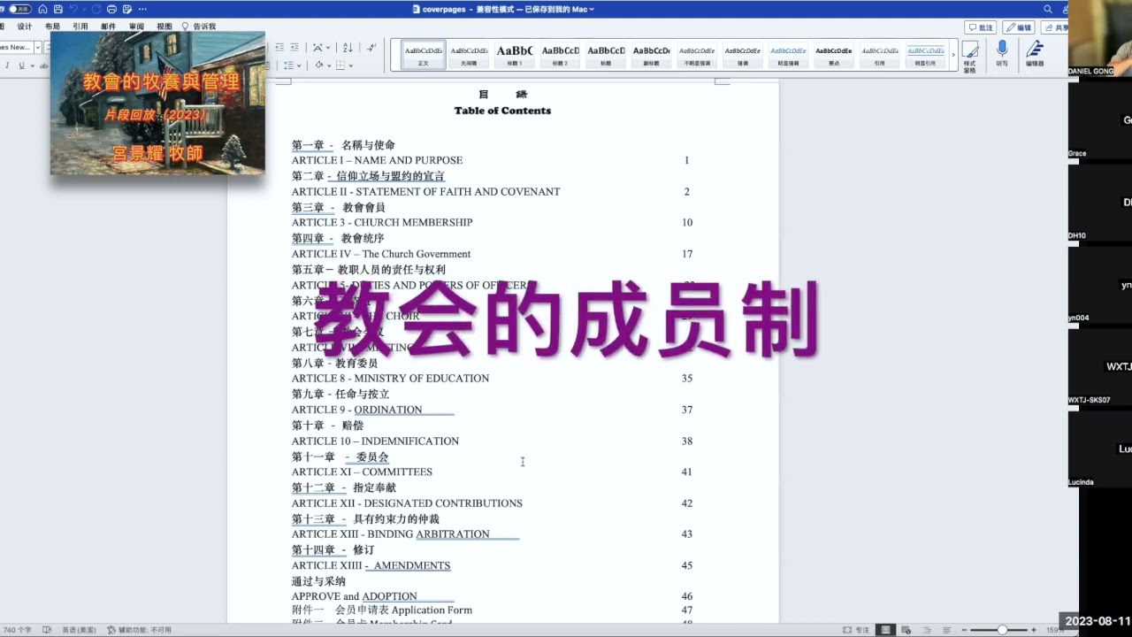Switch to print layout view icon
The width and height of the screenshot is (1132, 637).
pos(885,630)
